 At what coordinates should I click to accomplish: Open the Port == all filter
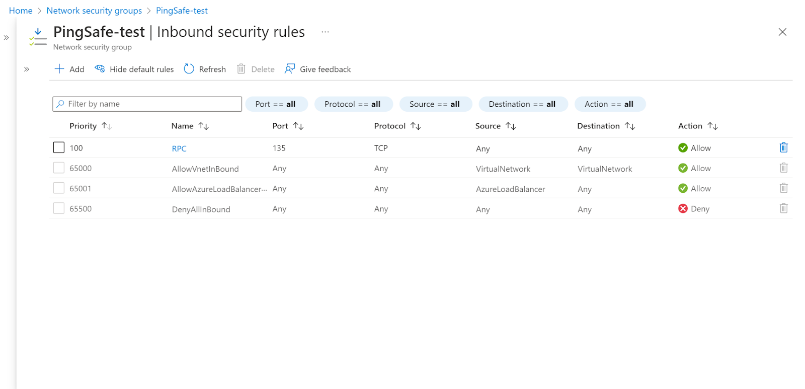point(276,104)
